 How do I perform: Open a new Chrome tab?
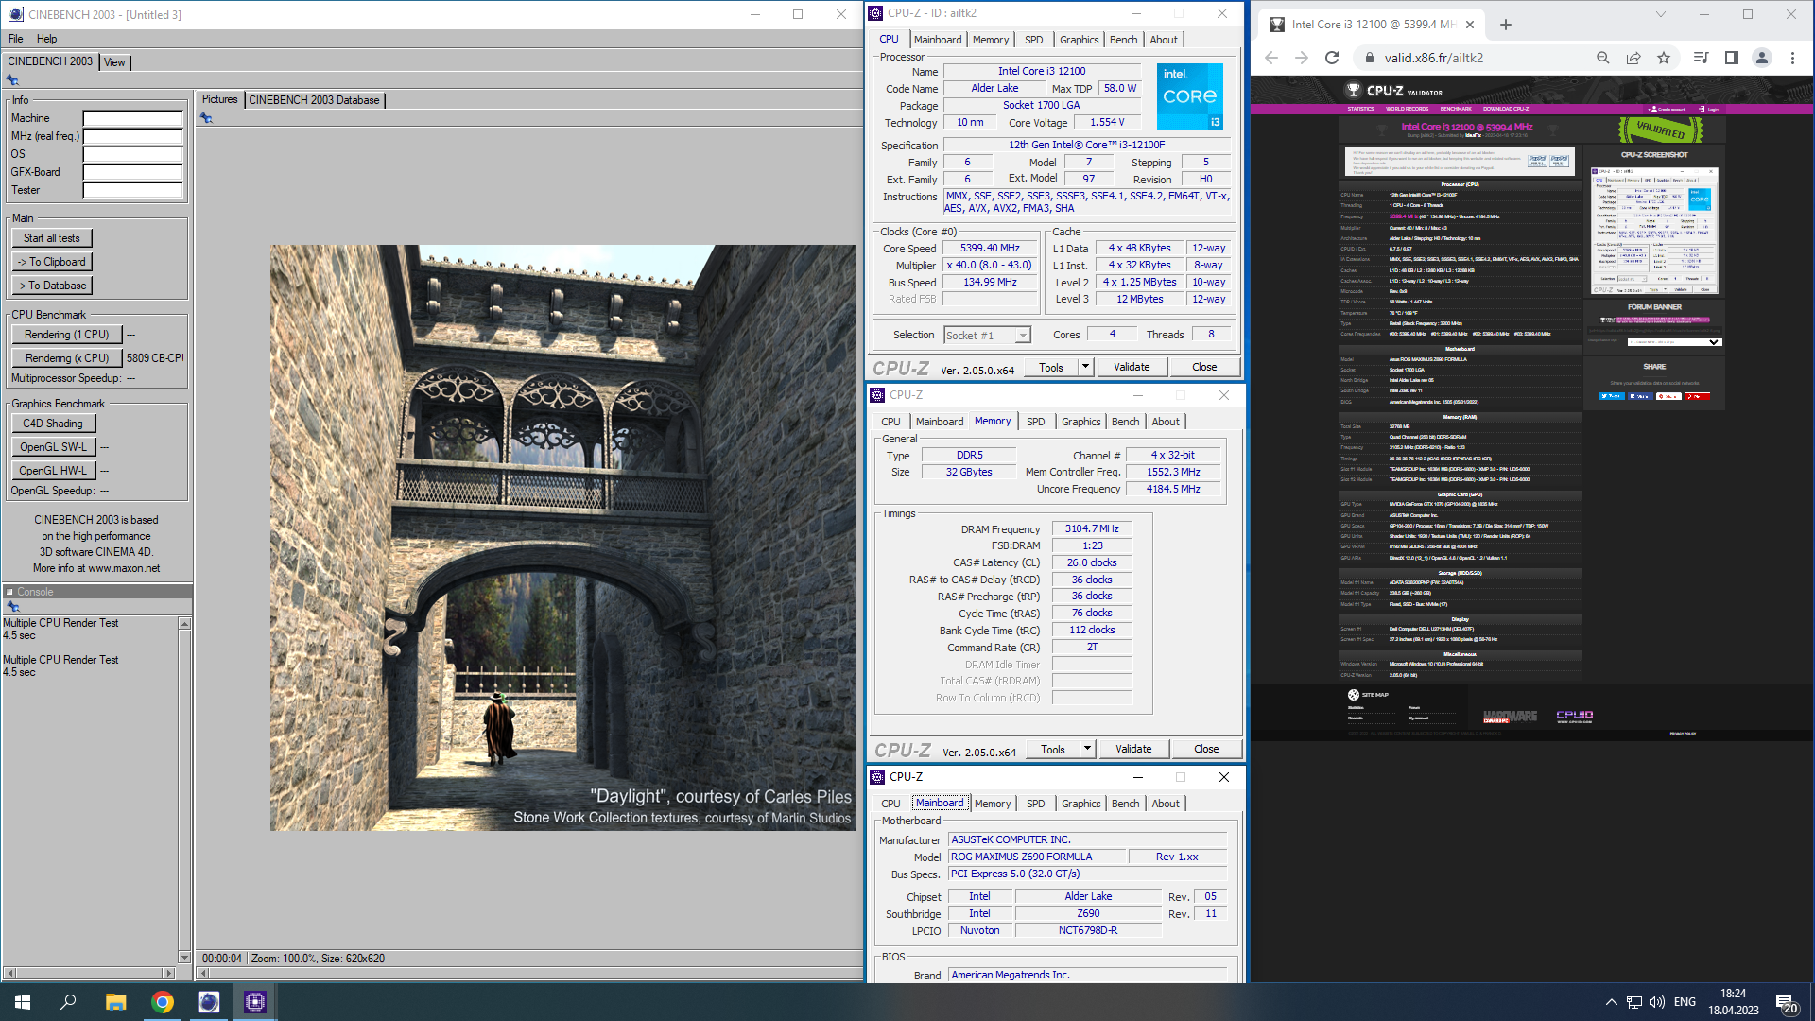1506,25
